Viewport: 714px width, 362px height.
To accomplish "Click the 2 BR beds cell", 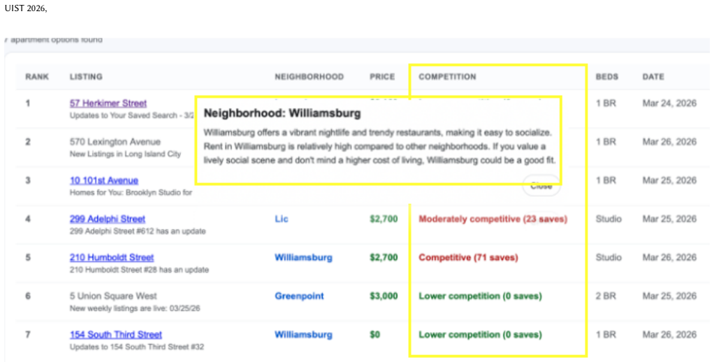I will pos(606,296).
